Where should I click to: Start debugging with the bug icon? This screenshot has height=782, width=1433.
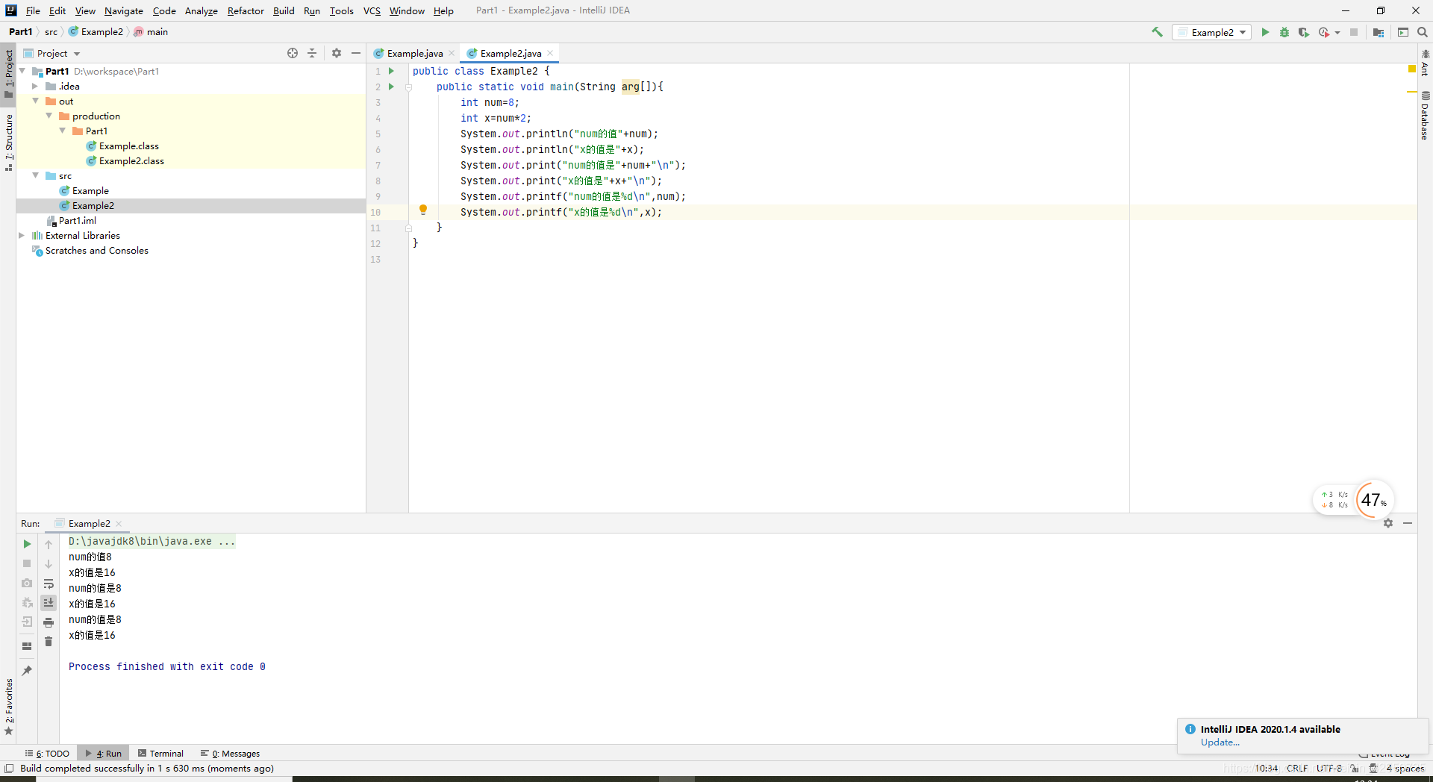1284,32
